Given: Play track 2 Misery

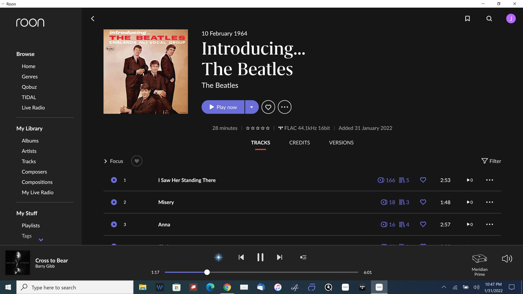Looking at the screenshot, I should [114, 202].
